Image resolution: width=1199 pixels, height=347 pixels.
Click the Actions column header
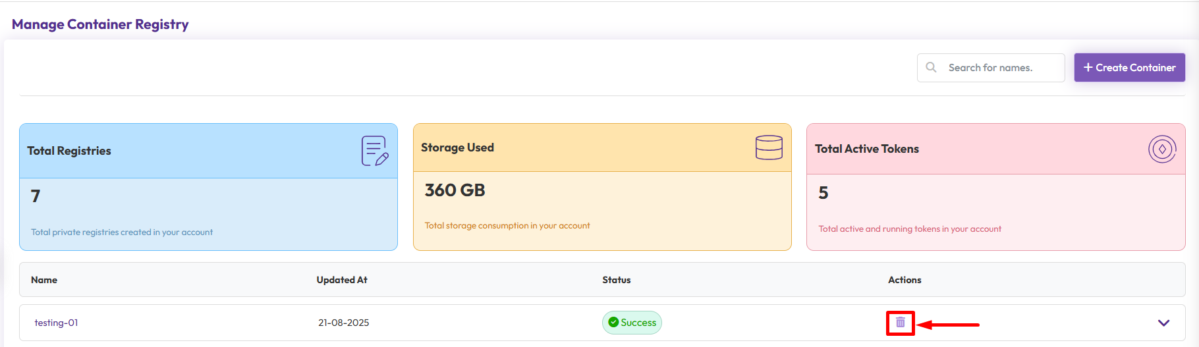point(905,280)
